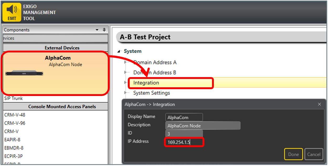Open the Components panel dropdown arrow
328x166 pixels.
(97, 30)
